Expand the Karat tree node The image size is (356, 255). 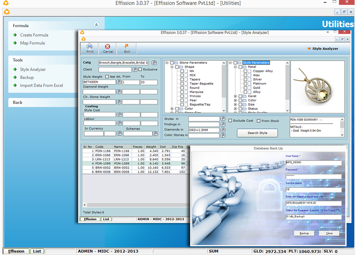tap(235, 96)
